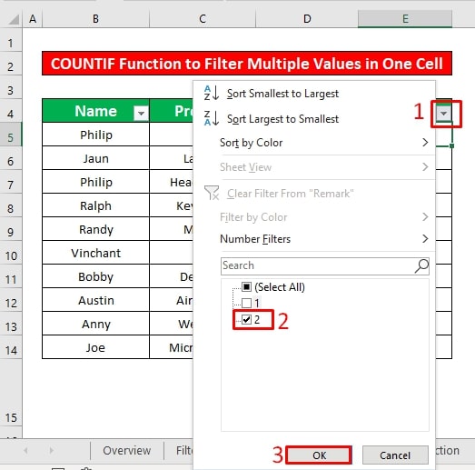Click the red COUNTIF Function title banner
The width and height of the screenshot is (475, 470).
[x=247, y=64]
